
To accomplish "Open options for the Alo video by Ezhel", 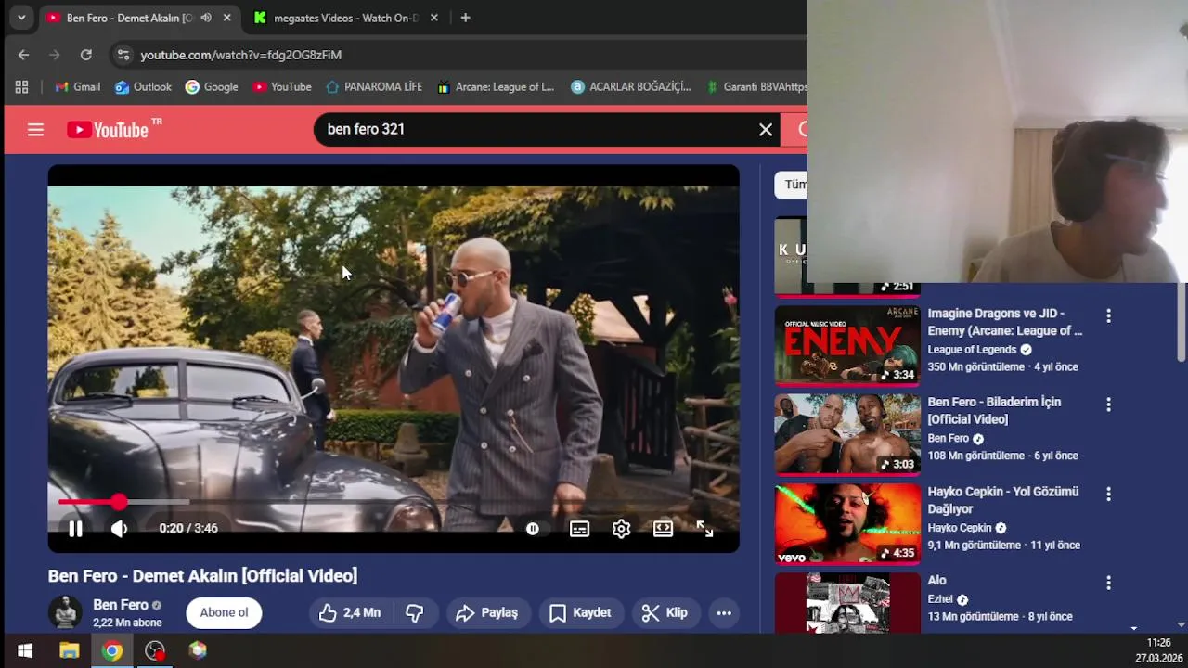I will 1108,584.
